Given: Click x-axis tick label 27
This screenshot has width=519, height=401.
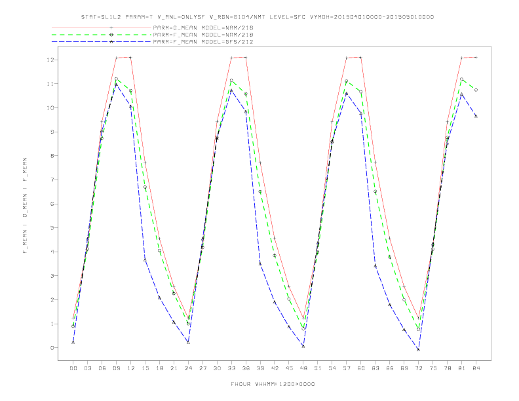Looking at the screenshot, I should click(x=202, y=368).
